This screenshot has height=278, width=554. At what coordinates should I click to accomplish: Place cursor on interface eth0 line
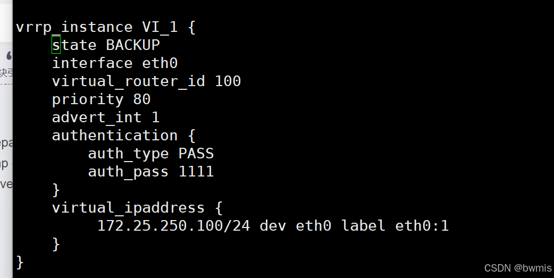(115, 63)
